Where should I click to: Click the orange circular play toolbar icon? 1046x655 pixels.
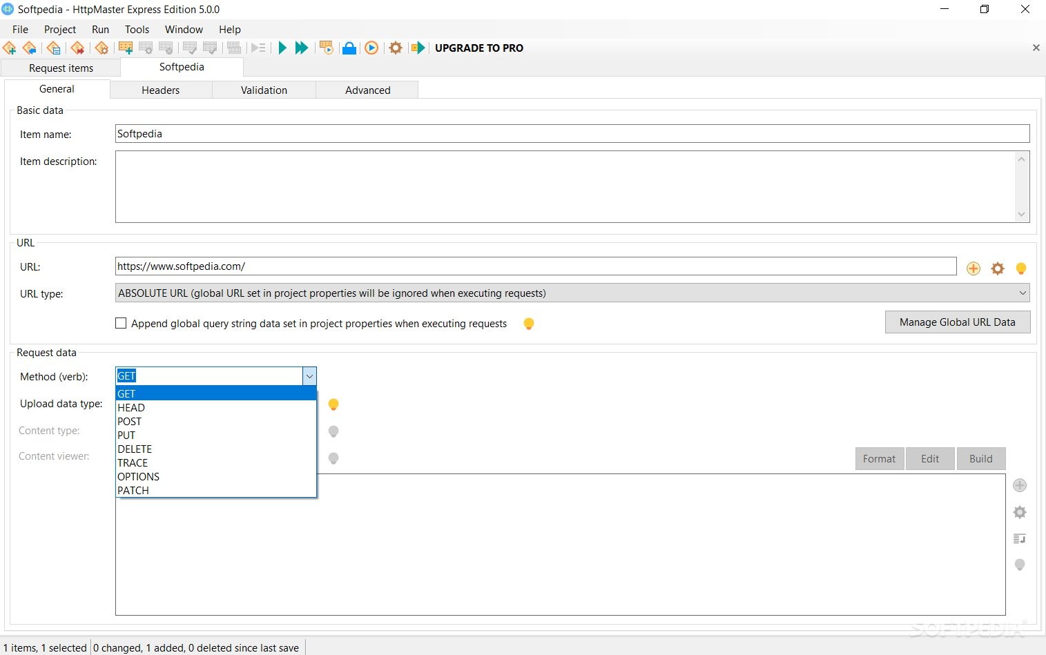(371, 48)
